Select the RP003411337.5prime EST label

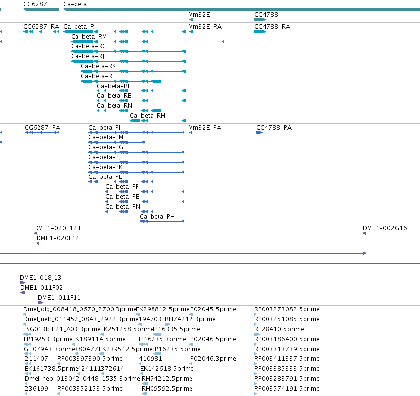point(287,359)
